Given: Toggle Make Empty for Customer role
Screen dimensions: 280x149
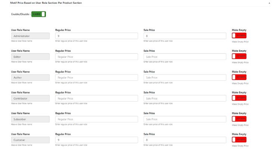Looking at the screenshot, I should (239, 140).
